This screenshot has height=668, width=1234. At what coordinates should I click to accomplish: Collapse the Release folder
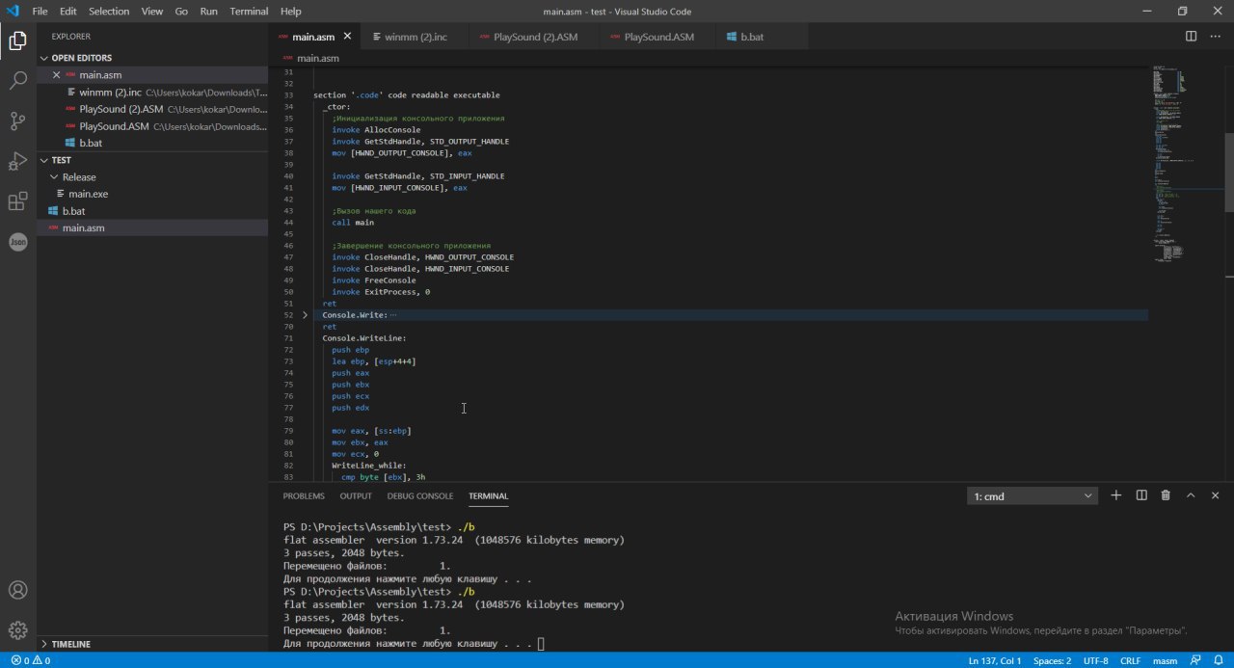78,177
